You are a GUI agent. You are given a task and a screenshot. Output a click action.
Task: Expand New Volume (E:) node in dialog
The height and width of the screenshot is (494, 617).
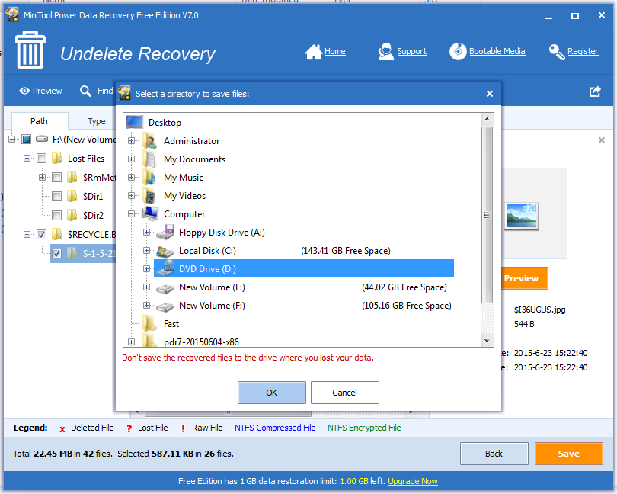(x=146, y=287)
